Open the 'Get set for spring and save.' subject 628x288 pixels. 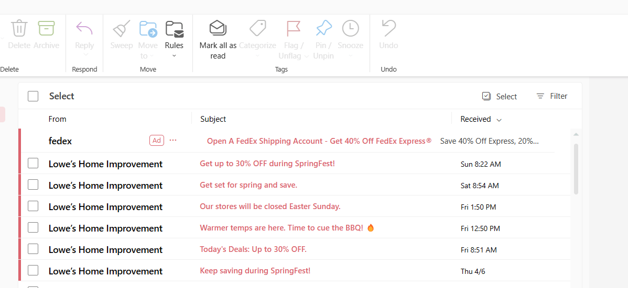[x=248, y=185]
